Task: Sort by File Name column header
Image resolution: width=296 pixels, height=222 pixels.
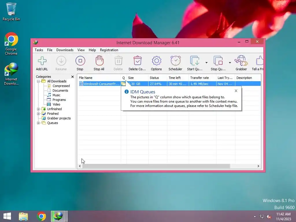Action: (x=99, y=78)
